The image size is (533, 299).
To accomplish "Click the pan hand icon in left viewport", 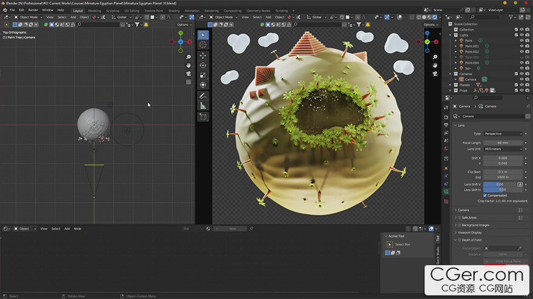I will click(188, 65).
